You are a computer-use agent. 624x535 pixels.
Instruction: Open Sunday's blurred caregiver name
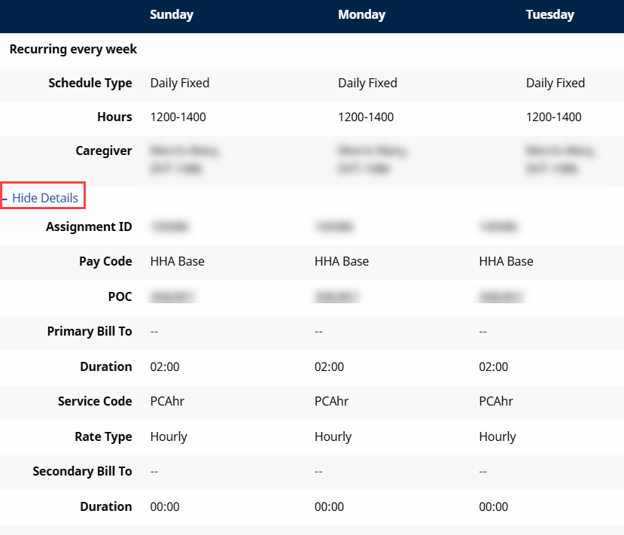click(x=184, y=158)
